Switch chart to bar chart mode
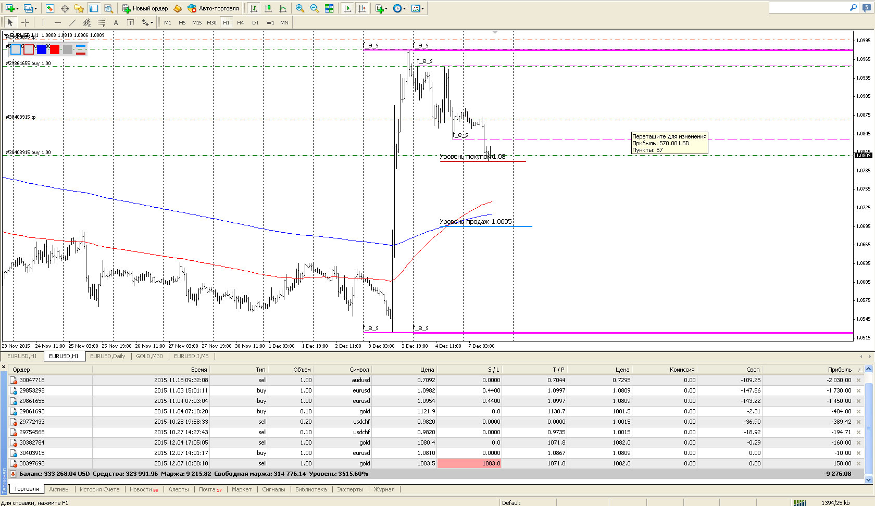The image size is (875, 506). click(254, 8)
